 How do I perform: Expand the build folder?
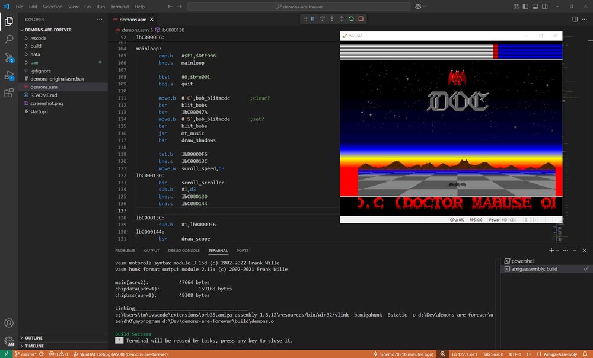(x=36, y=46)
